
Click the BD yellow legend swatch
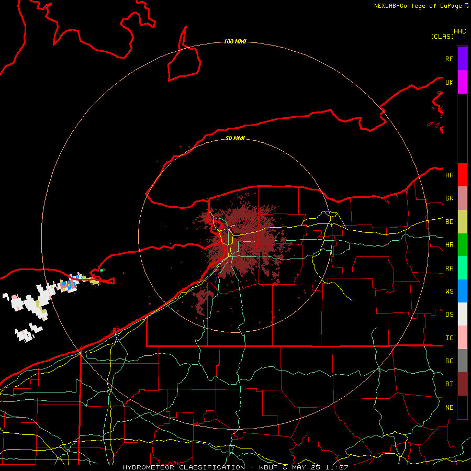point(462,222)
